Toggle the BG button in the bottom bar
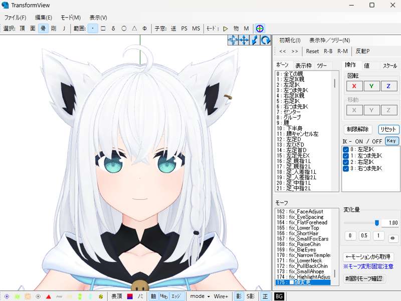401x301 pixels. click(279, 296)
